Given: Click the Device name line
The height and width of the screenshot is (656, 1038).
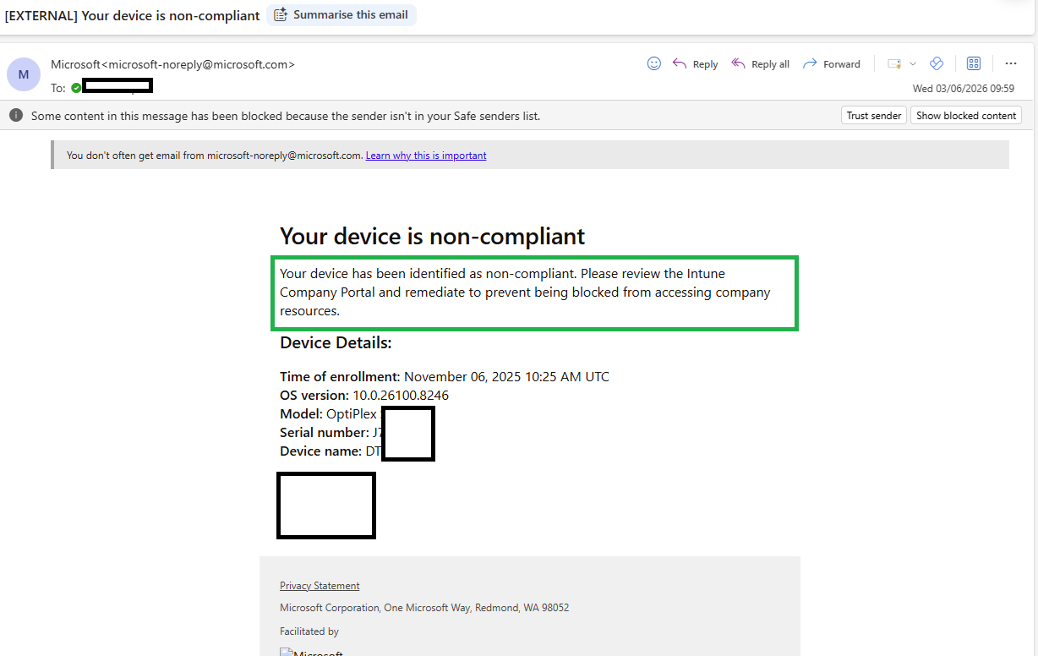Looking at the screenshot, I should (331, 451).
